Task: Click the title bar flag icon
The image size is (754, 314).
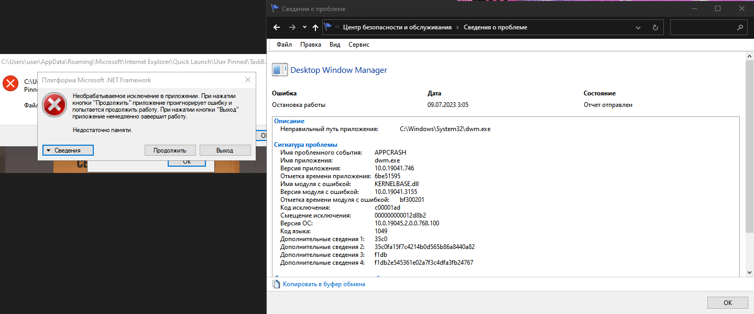Action: coord(275,8)
